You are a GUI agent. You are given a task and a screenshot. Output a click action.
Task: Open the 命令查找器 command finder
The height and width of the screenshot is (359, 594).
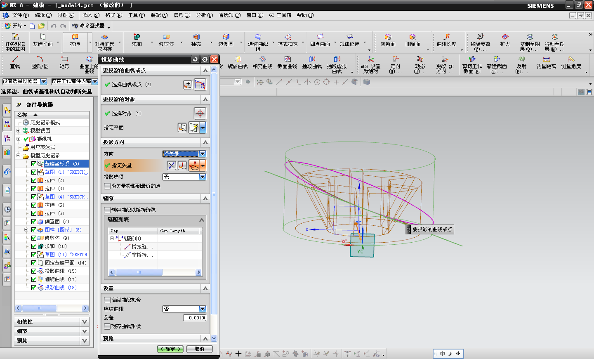88,26
